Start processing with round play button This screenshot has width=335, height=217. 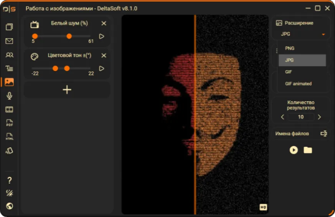tap(294, 150)
